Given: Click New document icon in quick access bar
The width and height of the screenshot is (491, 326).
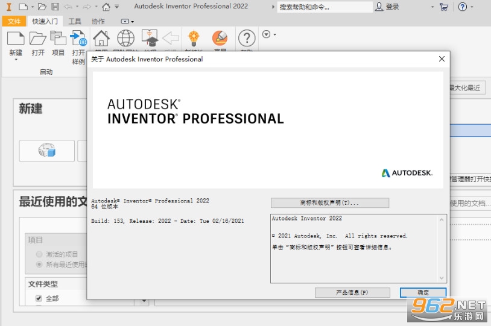Looking at the screenshot, I should [x=23, y=7].
